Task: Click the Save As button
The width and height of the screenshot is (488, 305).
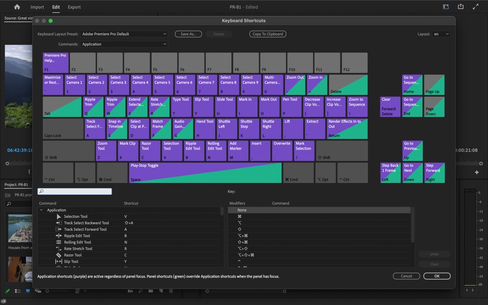Action: 188,34
